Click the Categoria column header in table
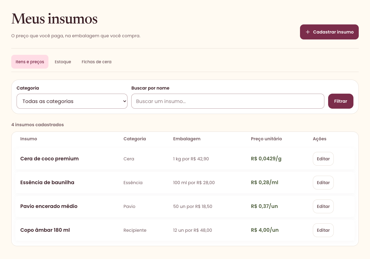This screenshot has width=370, height=259. (134, 139)
